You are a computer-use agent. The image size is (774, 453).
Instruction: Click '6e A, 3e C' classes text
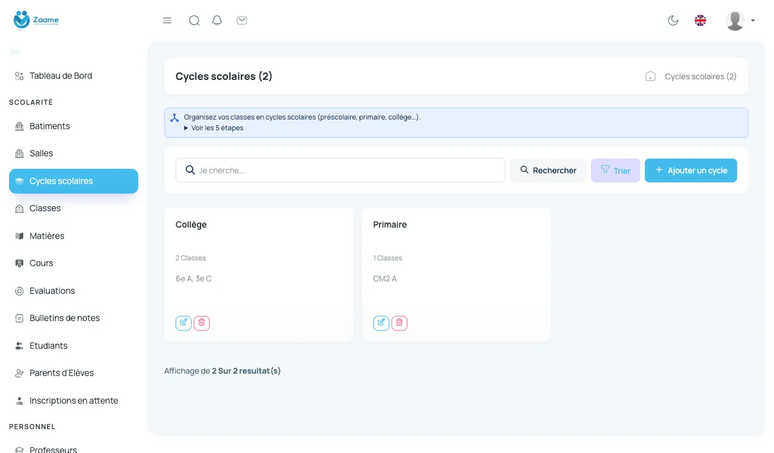click(193, 278)
